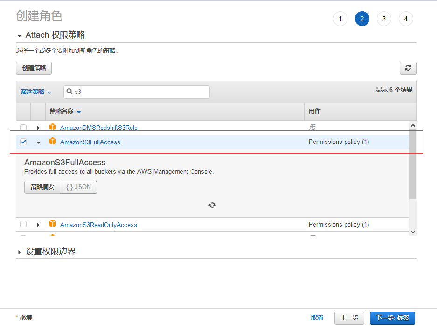Click Permissions policy (1) in AmazonS3FullAccess row
Image resolution: width=437 pixels, height=326 pixels.
(x=339, y=142)
